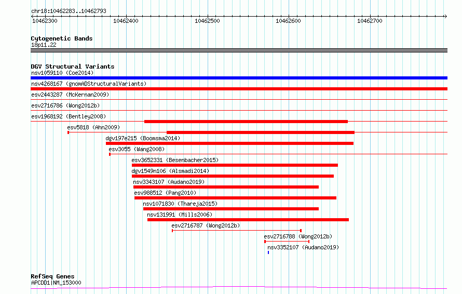The width and height of the screenshot is (462, 294).
Task: Click the nsv4268167 (gnomADStructuralVariants) label
Action: tap(89, 84)
